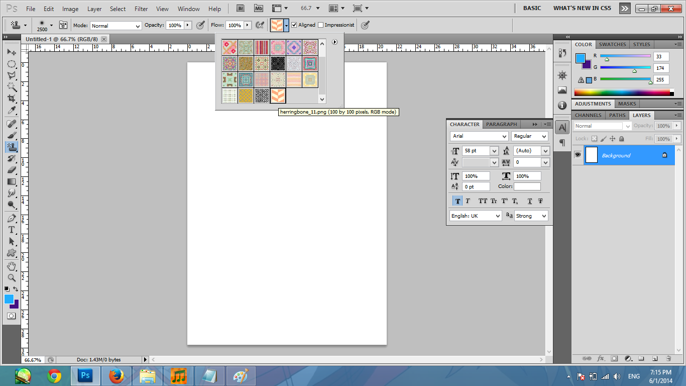Select the Crop tool in toolbox
This screenshot has height=386, width=686.
pos(11,99)
